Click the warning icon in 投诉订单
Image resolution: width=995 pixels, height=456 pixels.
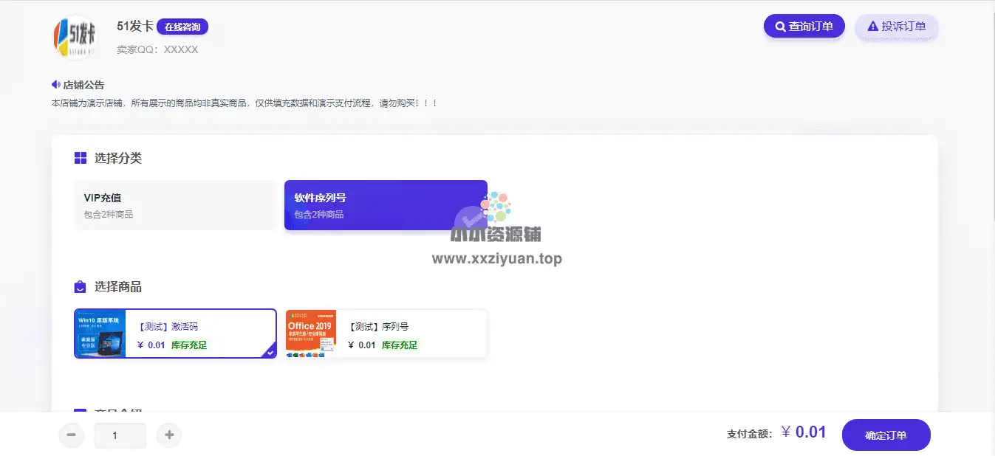[872, 27]
